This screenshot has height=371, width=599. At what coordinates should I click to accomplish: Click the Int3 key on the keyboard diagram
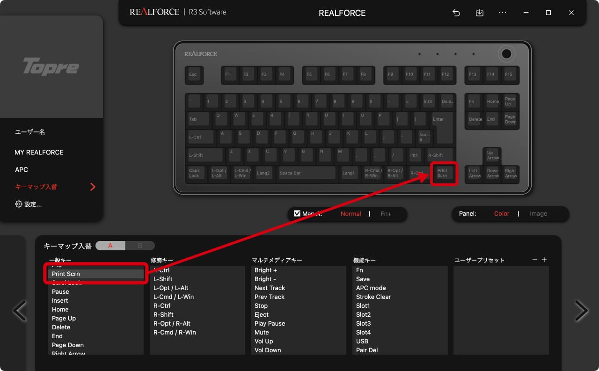click(428, 101)
